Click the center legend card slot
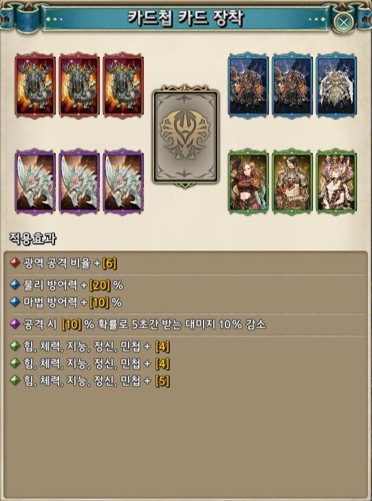 point(186,136)
